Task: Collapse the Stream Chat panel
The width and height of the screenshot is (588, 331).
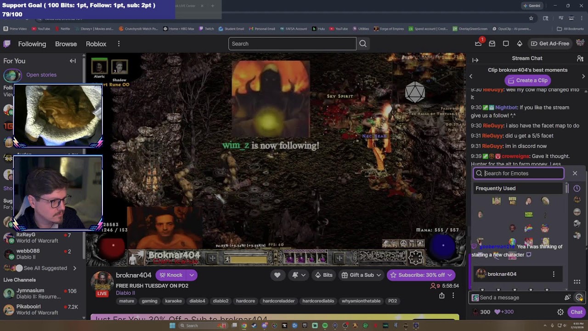Action: point(475,60)
